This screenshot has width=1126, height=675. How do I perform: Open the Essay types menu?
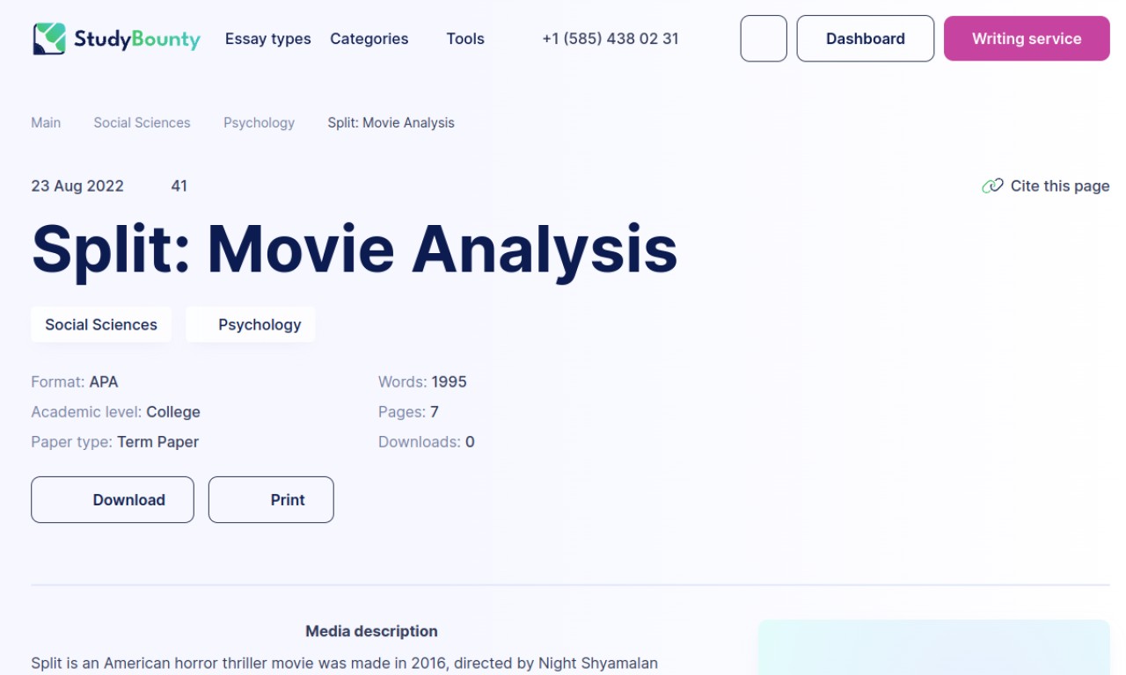tap(267, 39)
